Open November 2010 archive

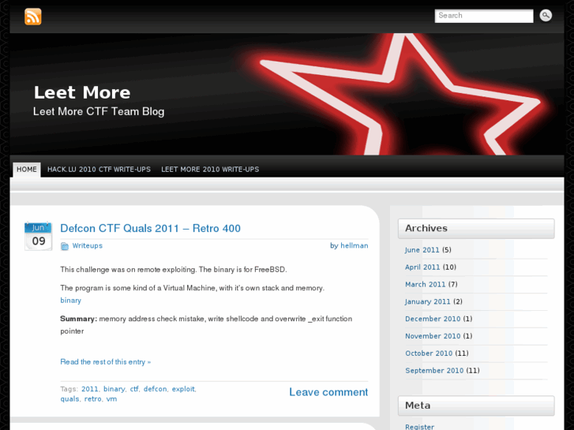[433, 336]
